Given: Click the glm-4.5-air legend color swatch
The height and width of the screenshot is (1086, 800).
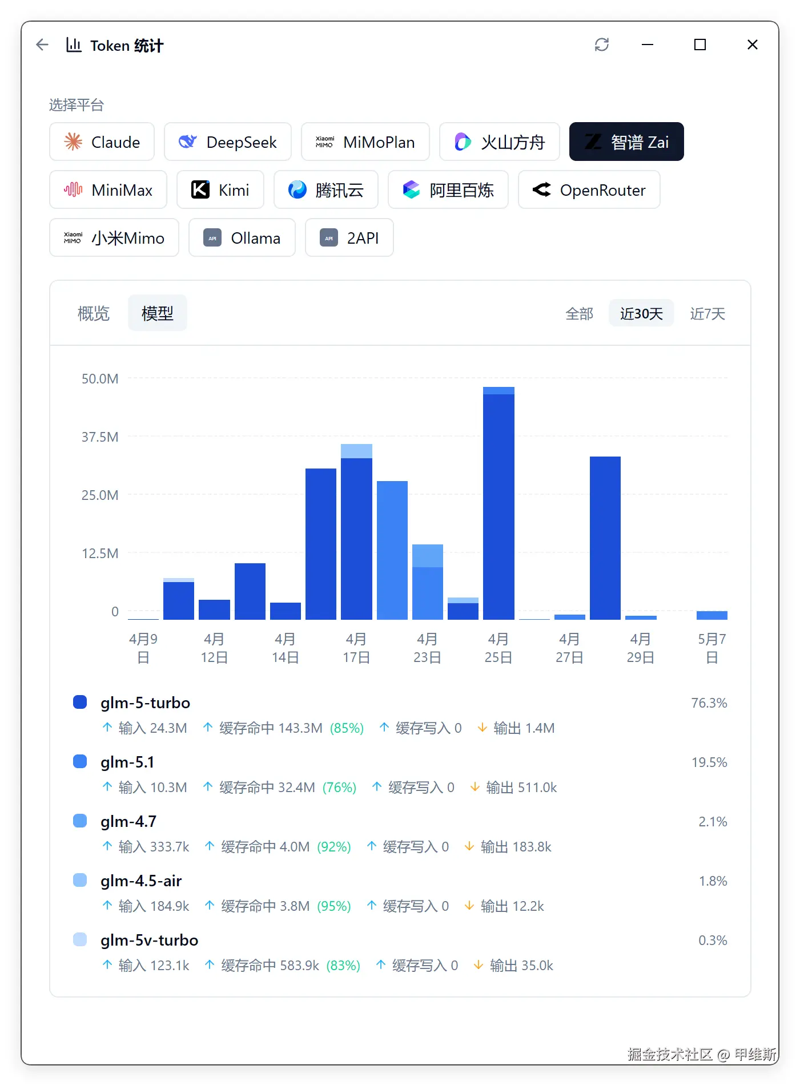Looking at the screenshot, I should [x=80, y=880].
